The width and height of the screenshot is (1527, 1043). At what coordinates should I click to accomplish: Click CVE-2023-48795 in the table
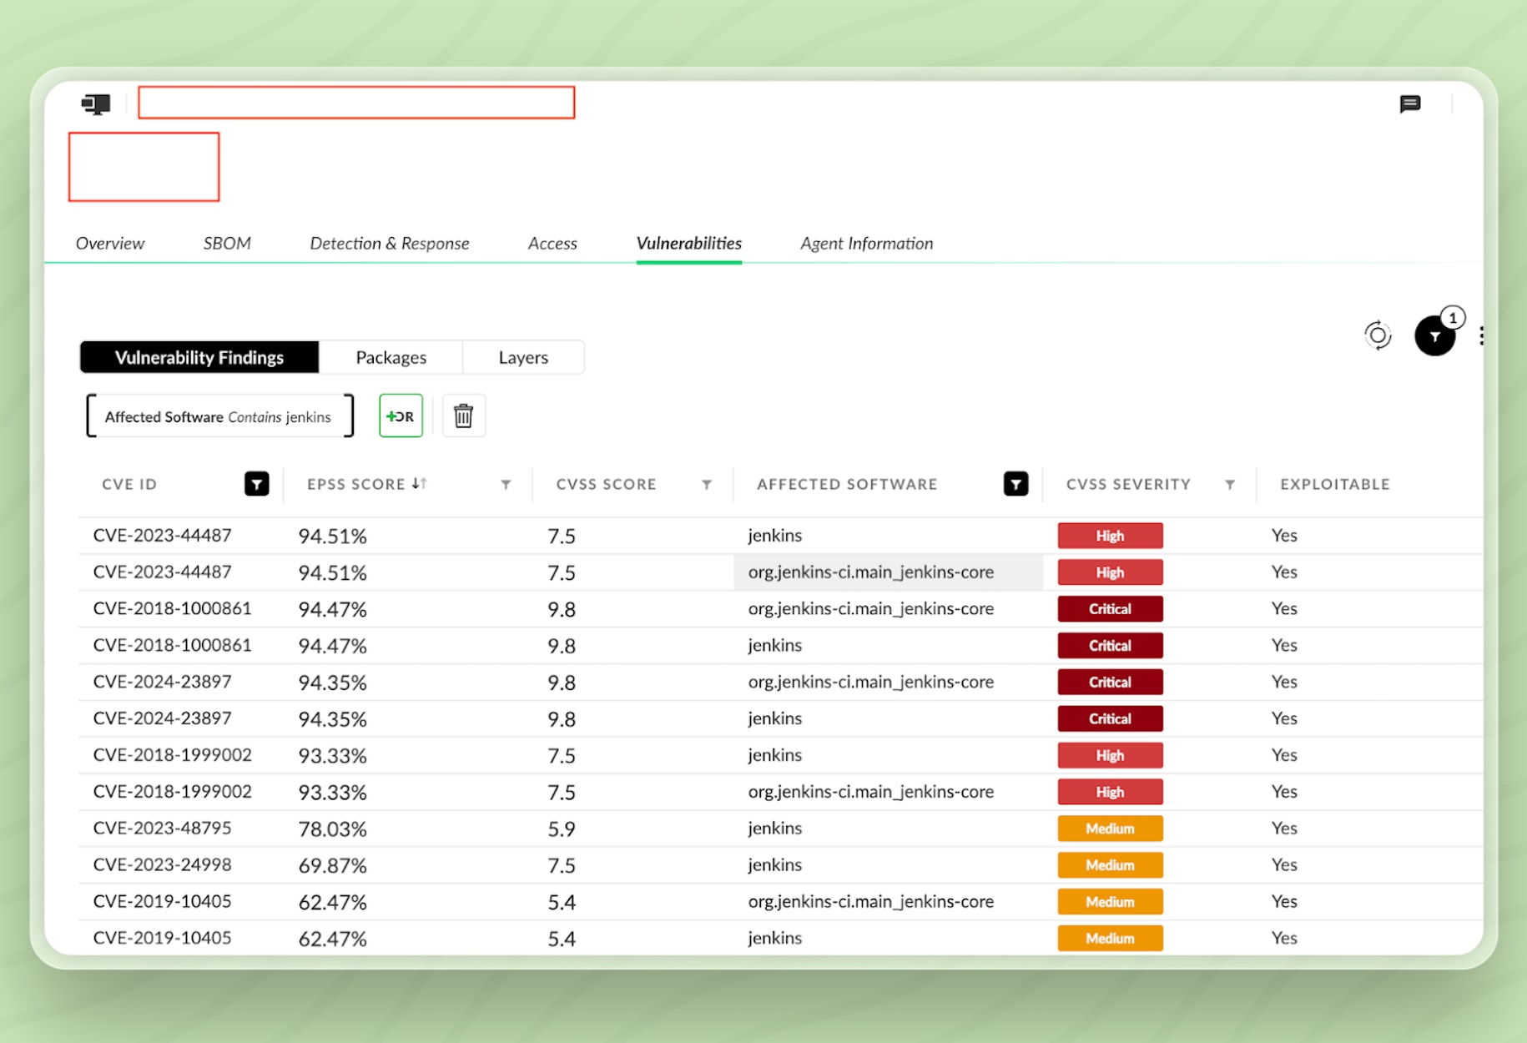coord(162,828)
